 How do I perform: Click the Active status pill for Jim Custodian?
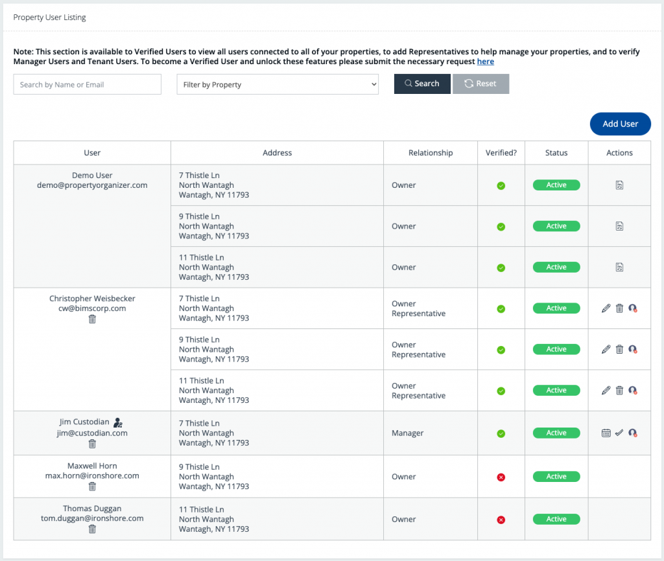[x=556, y=433]
